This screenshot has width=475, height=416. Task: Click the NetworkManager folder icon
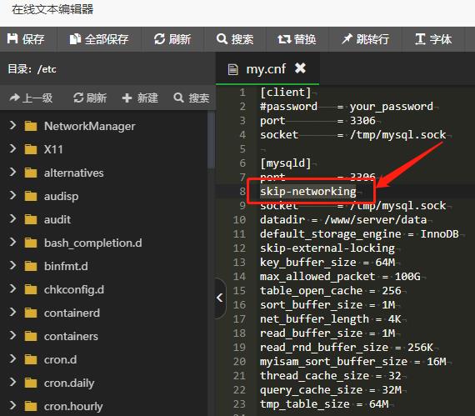click(x=31, y=126)
